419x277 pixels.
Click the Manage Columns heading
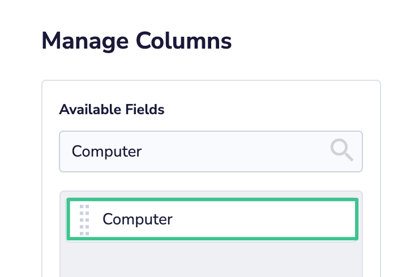pyautogui.click(x=136, y=41)
